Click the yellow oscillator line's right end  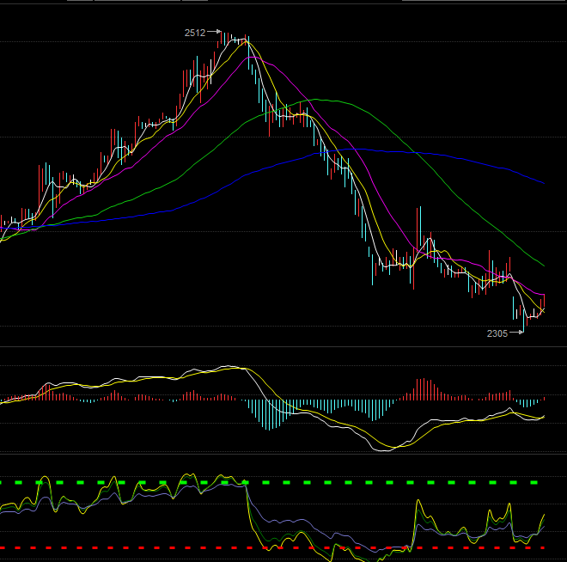545,515
